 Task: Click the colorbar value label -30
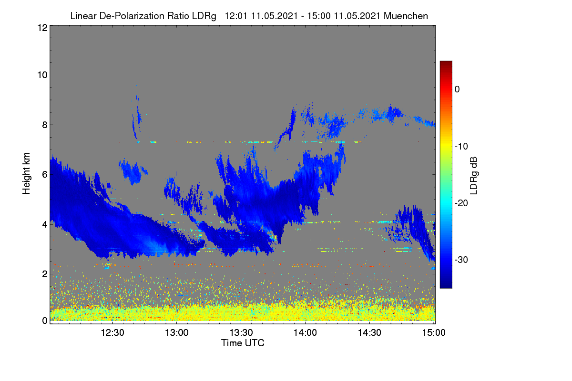[x=461, y=260]
